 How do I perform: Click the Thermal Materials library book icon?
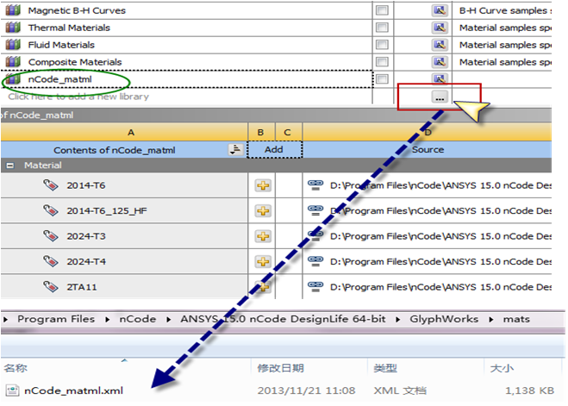[x=13, y=28]
